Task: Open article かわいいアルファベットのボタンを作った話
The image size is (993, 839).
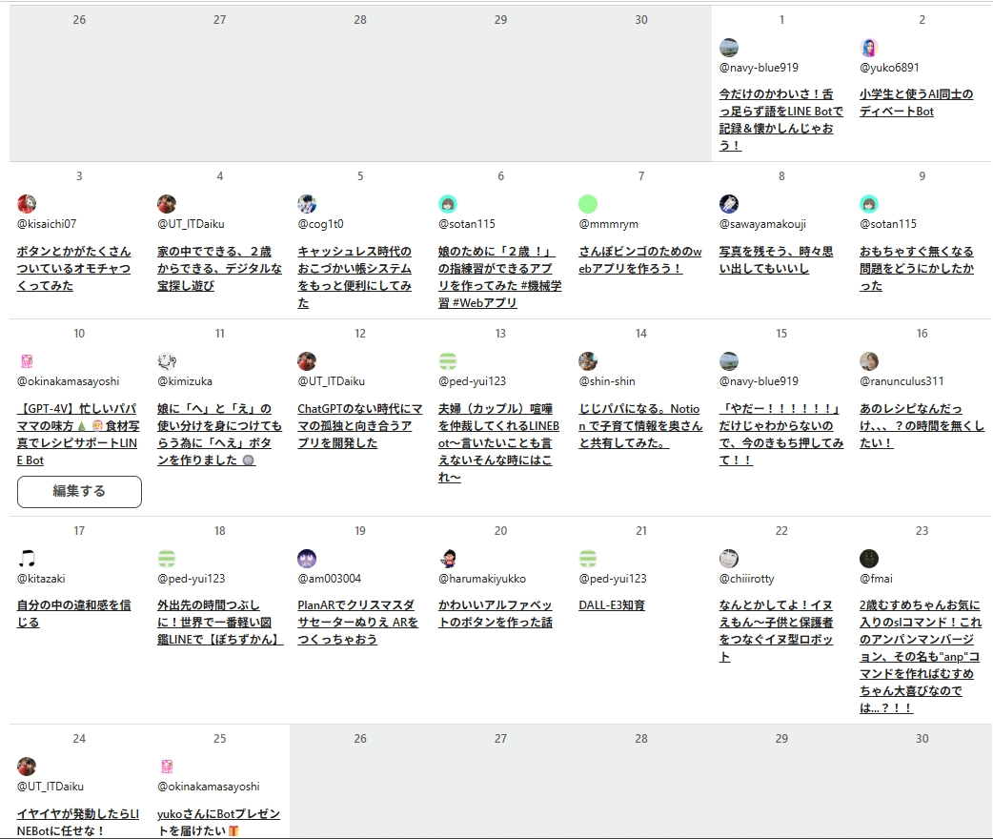Action: pos(496,613)
